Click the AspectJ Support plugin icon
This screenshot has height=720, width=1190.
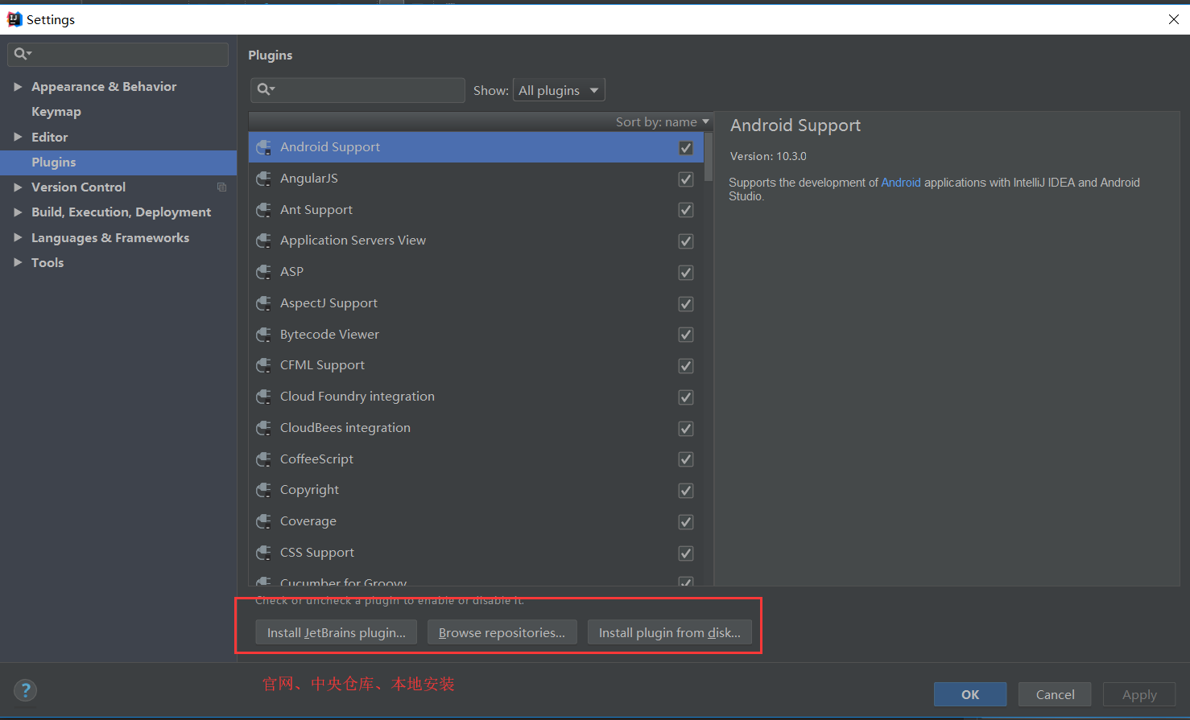tap(263, 303)
